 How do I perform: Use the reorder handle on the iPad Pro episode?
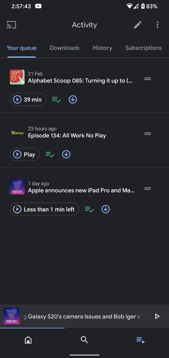pyautogui.click(x=148, y=188)
